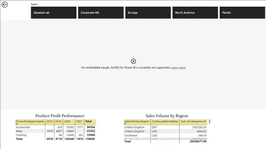Select the Accessories row label

tap(23, 127)
